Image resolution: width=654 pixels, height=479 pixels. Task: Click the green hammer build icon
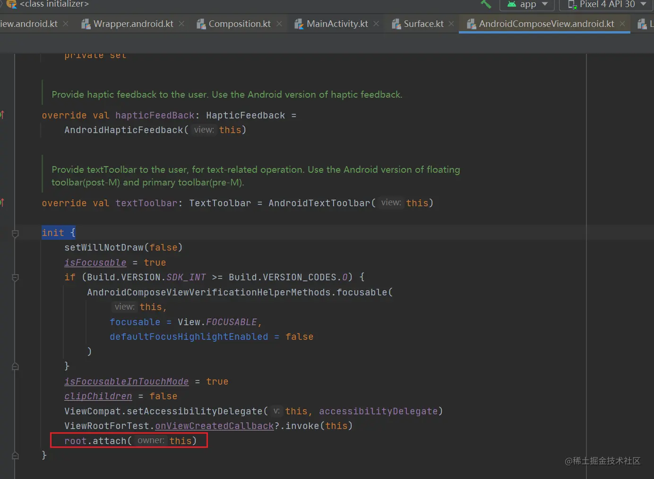[x=486, y=4]
